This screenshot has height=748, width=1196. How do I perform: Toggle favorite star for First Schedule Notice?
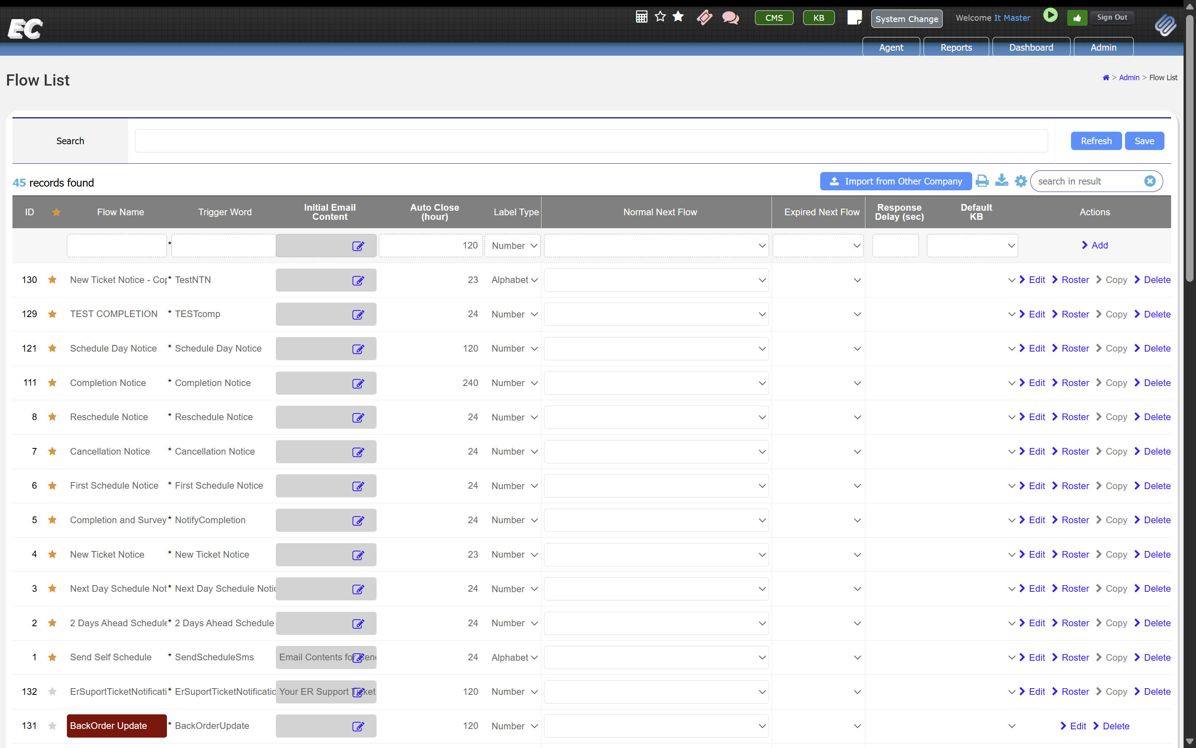click(x=52, y=486)
